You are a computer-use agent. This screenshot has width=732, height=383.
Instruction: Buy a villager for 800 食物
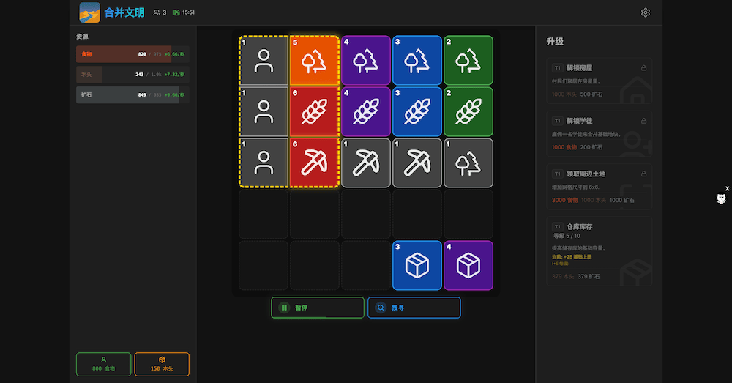104,364
